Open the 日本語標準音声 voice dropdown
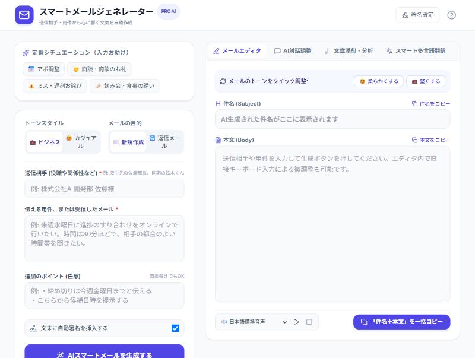The height and width of the screenshot is (358, 475). coord(254,322)
